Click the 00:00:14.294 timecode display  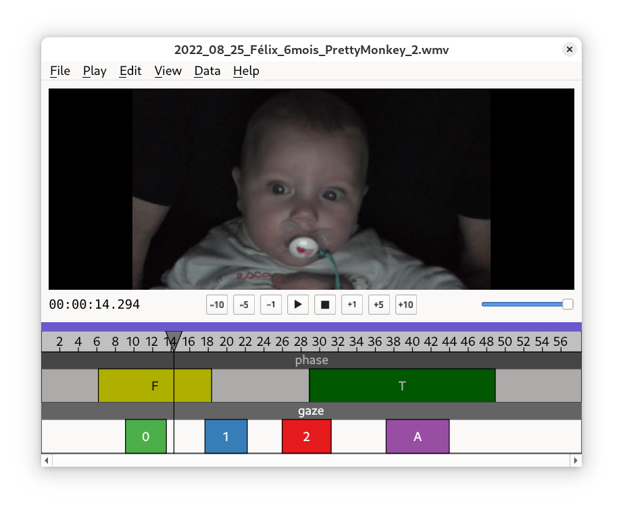click(95, 305)
